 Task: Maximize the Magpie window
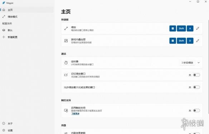tap(198, 1)
